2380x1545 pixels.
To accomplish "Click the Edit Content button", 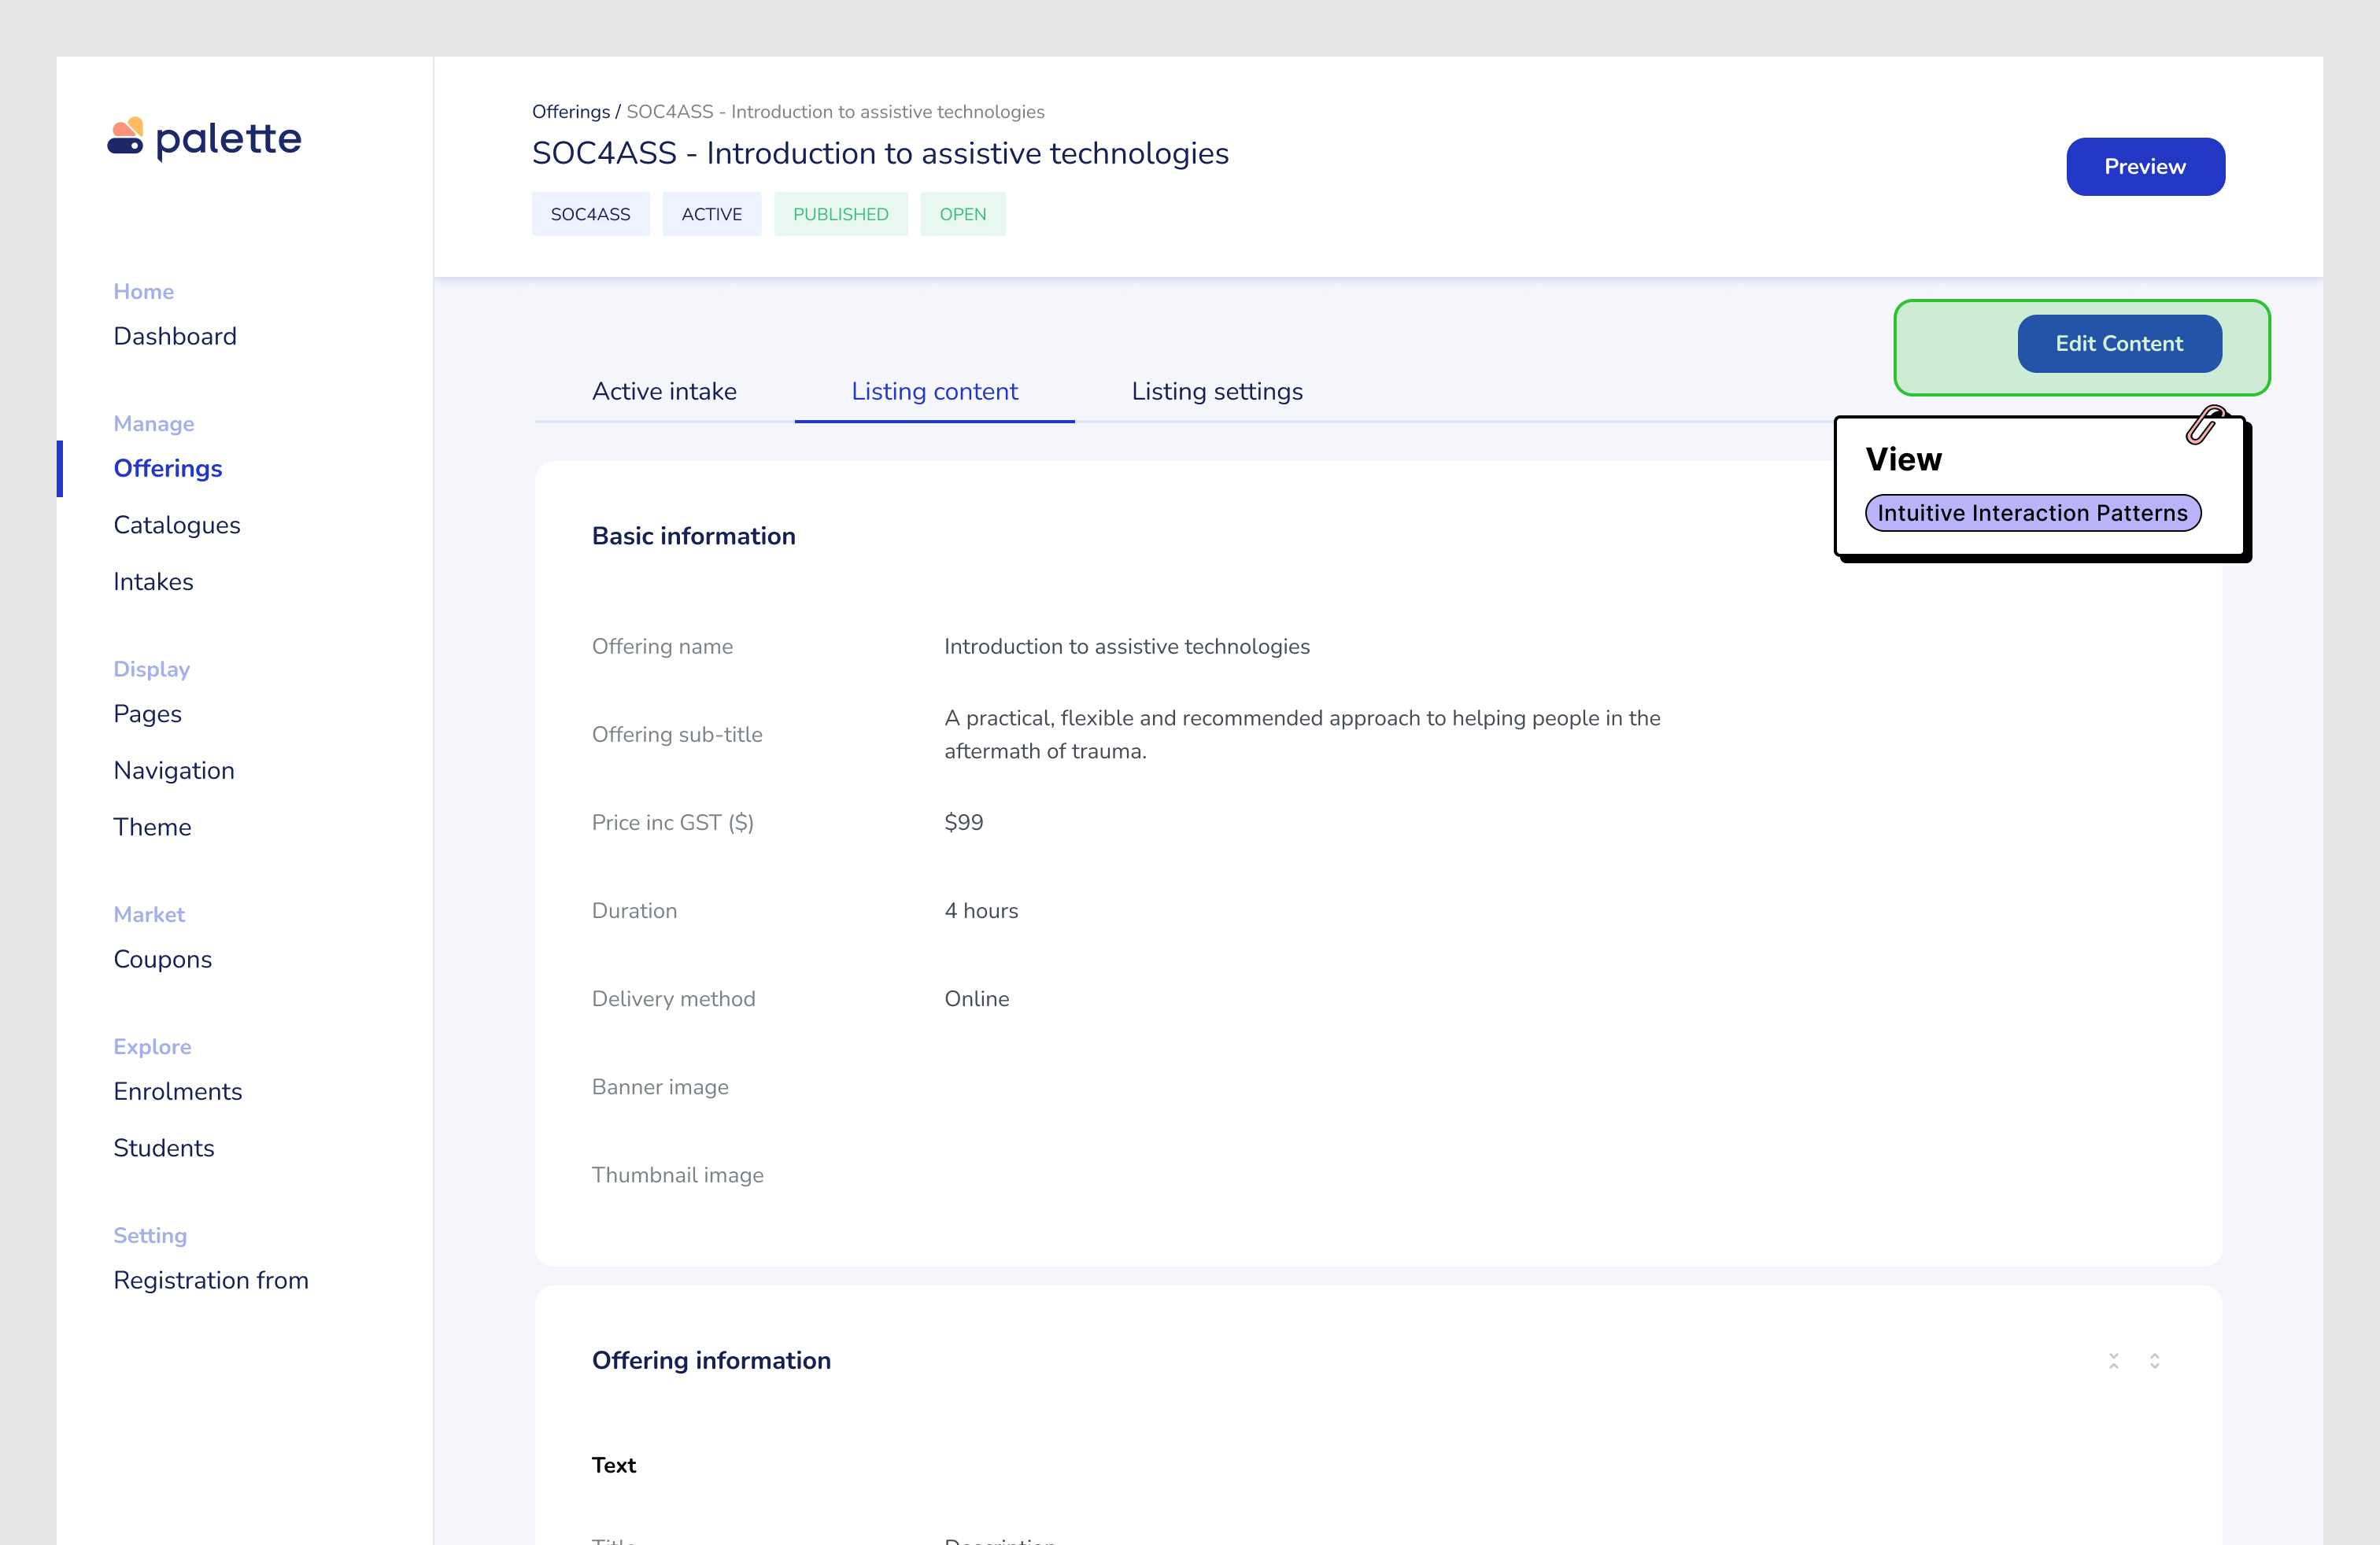I will pyautogui.click(x=2119, y=343).
